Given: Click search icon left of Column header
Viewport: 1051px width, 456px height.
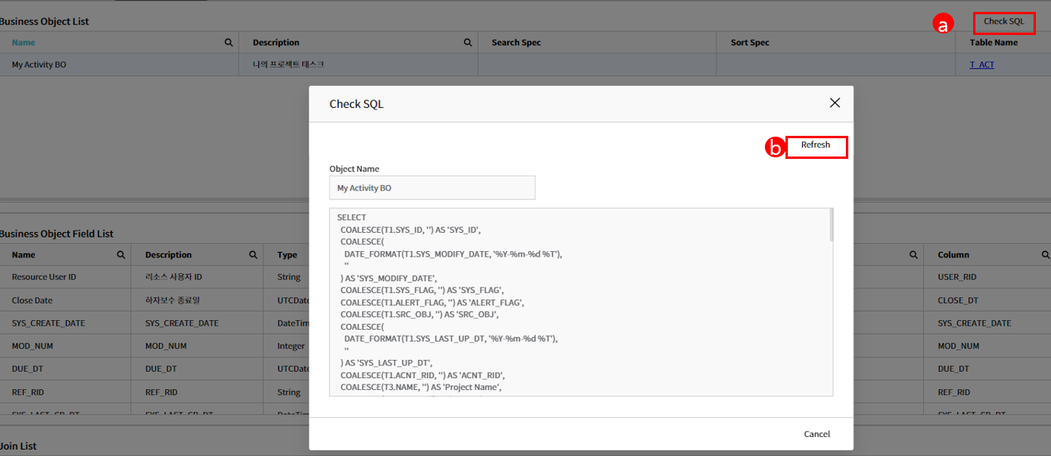Looking at the screenshot, I should [913, 255].
